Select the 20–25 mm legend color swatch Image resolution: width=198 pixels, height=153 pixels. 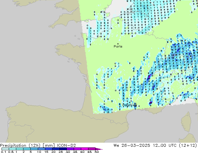coord(56,149)
